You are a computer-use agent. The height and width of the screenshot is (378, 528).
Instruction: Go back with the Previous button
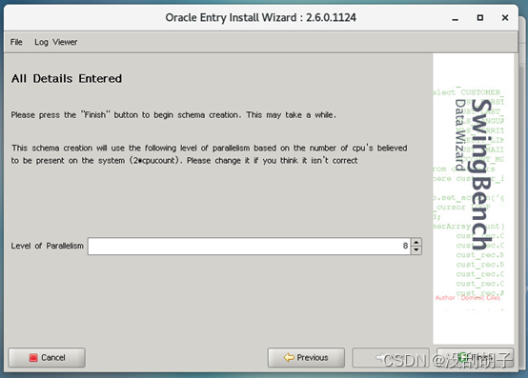[306, 357]
